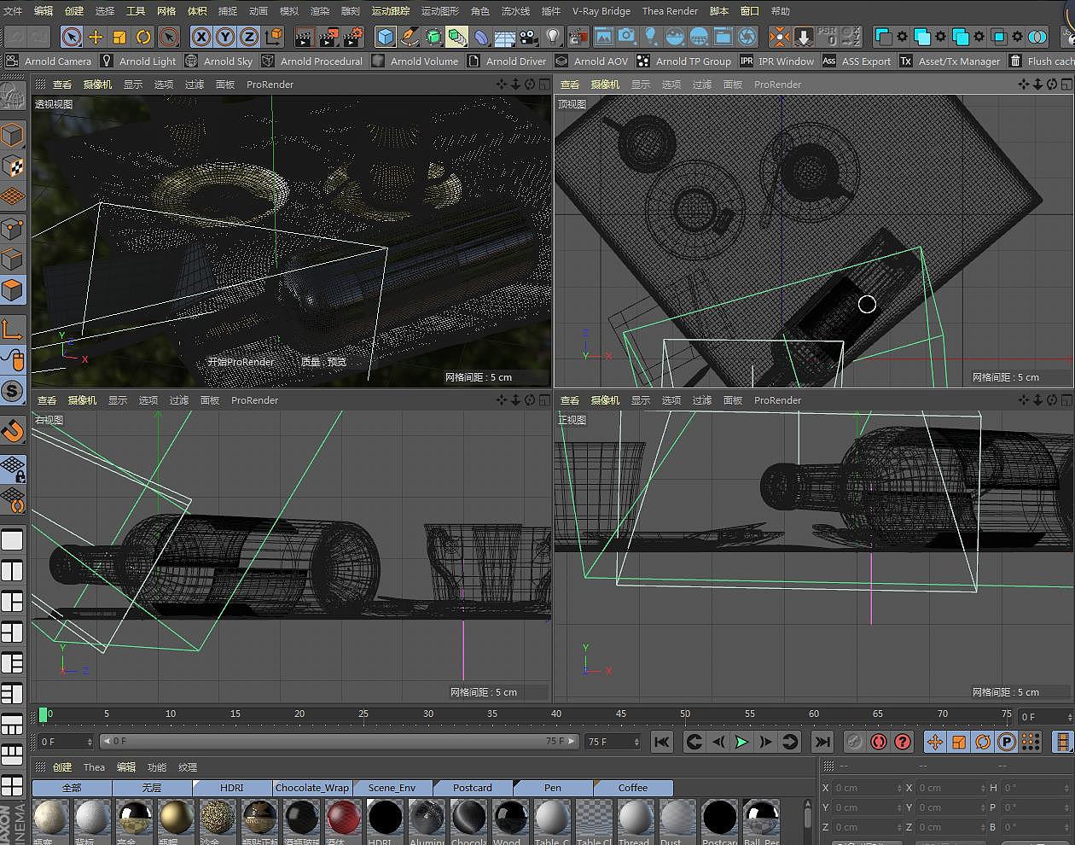Open the V-Ray Bridge menu

[x=601, y=11]
